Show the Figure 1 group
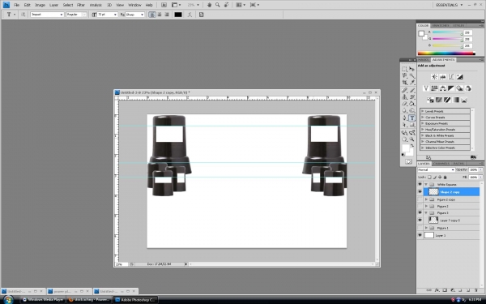Image resolution: width=486 pixels, height=304 pixels. pos(420,228)
